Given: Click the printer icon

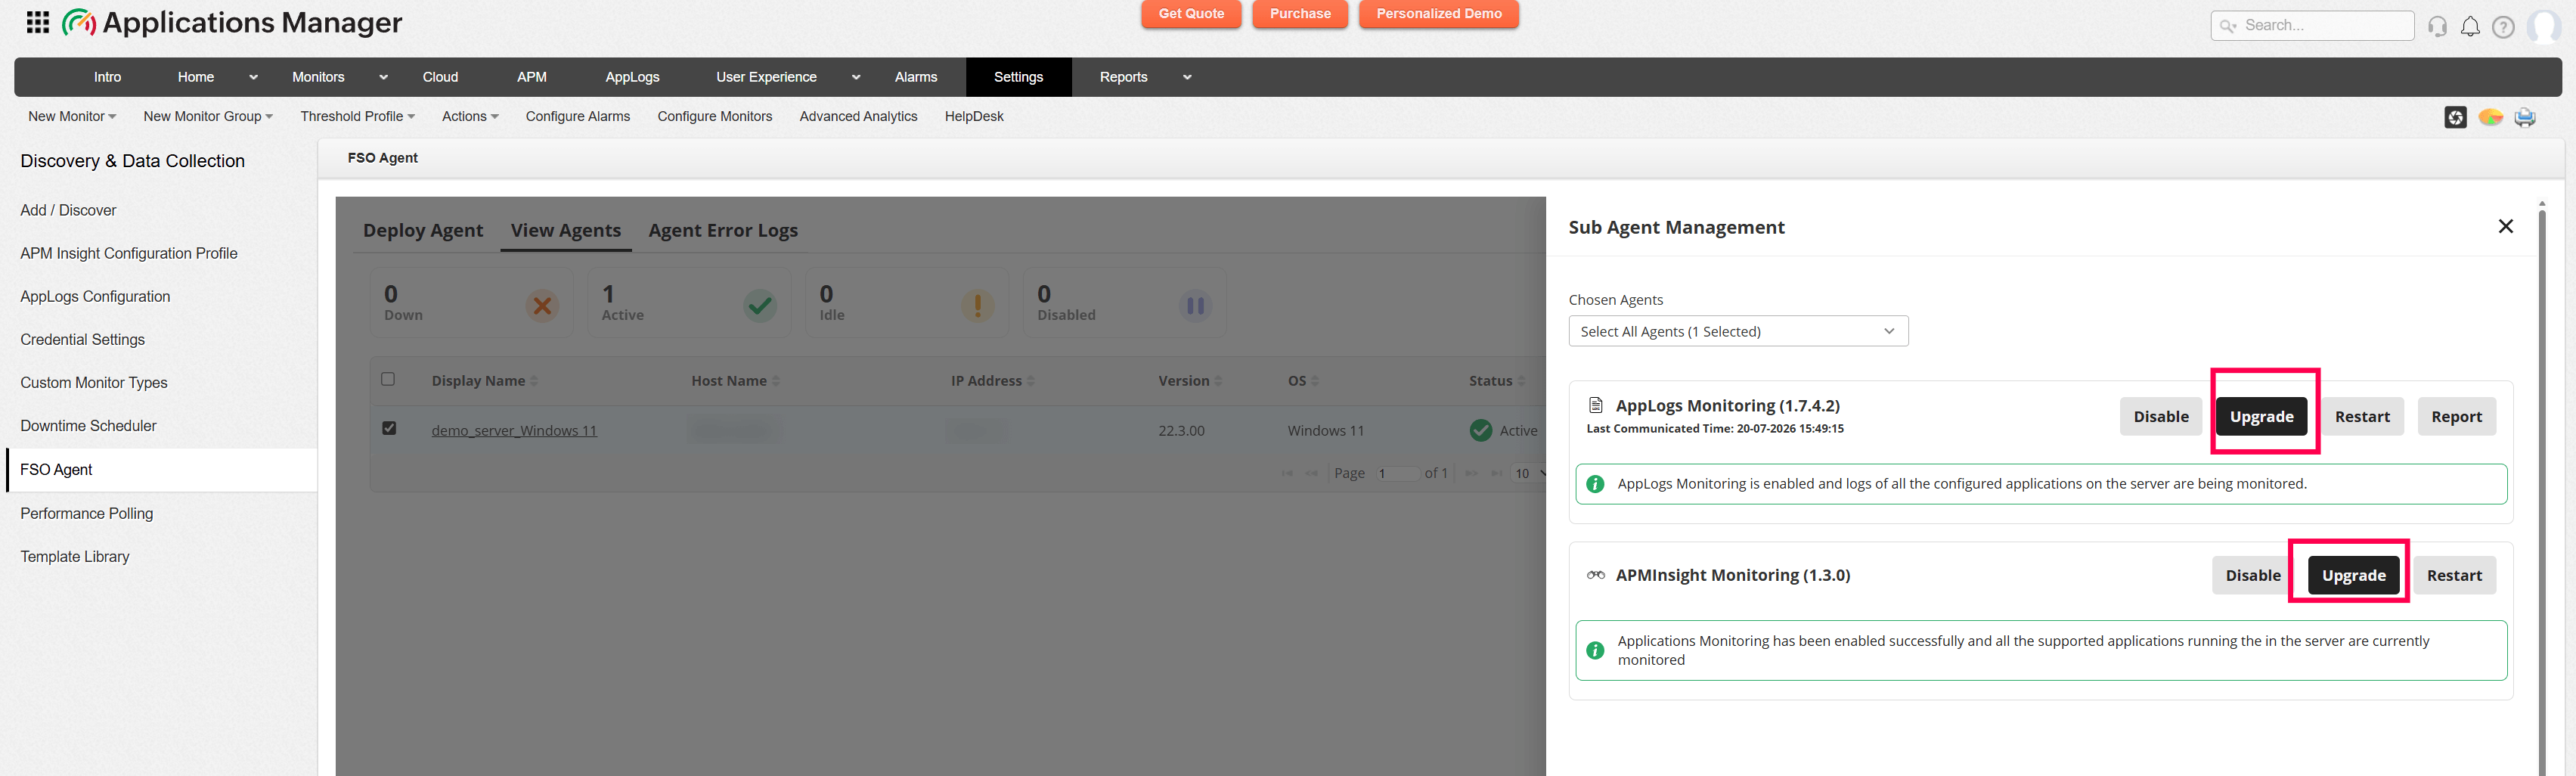Looking at the screenshot, I should point(2525,117).
